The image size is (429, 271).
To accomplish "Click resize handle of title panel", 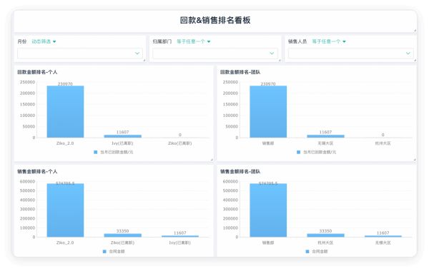I will 415,31.
